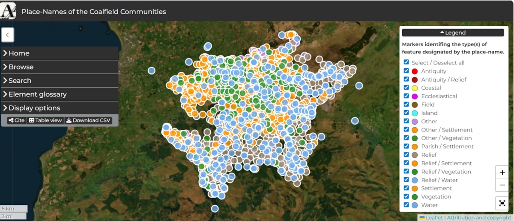Click the red Antiquity legend marker
This screenshot has height=222, width=514.
[415, 71]
